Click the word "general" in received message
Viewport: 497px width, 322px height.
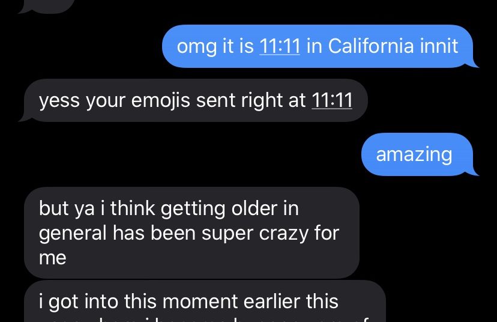(73, 234)
